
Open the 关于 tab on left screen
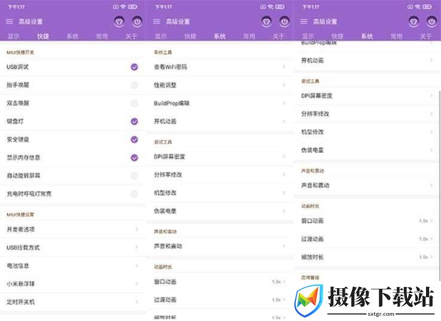(131, 36)
